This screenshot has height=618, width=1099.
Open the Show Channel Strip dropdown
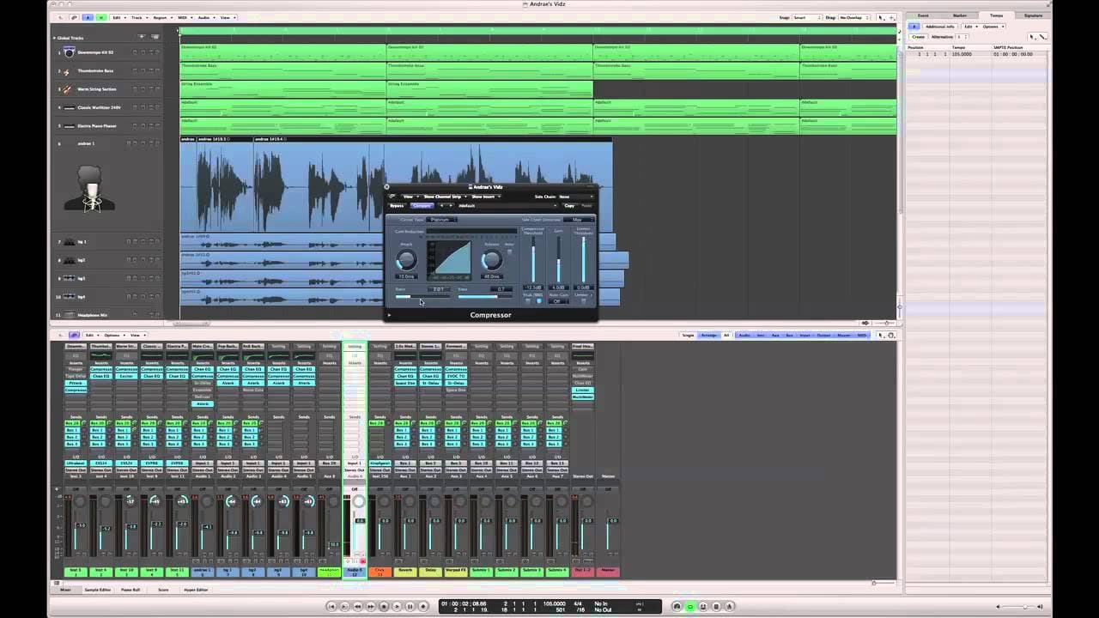pos(446,197)
